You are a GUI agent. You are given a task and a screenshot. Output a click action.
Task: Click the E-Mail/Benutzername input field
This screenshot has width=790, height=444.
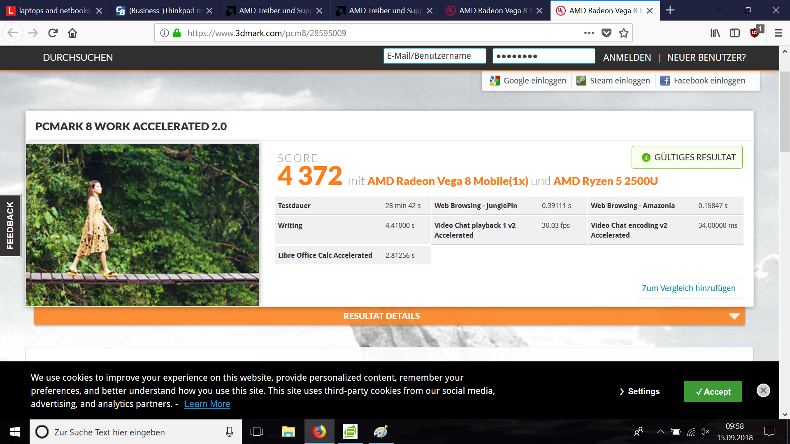(434, 56)
